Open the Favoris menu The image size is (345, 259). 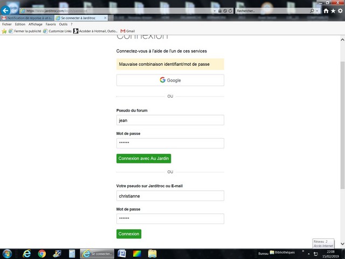(x=51, y=24)
